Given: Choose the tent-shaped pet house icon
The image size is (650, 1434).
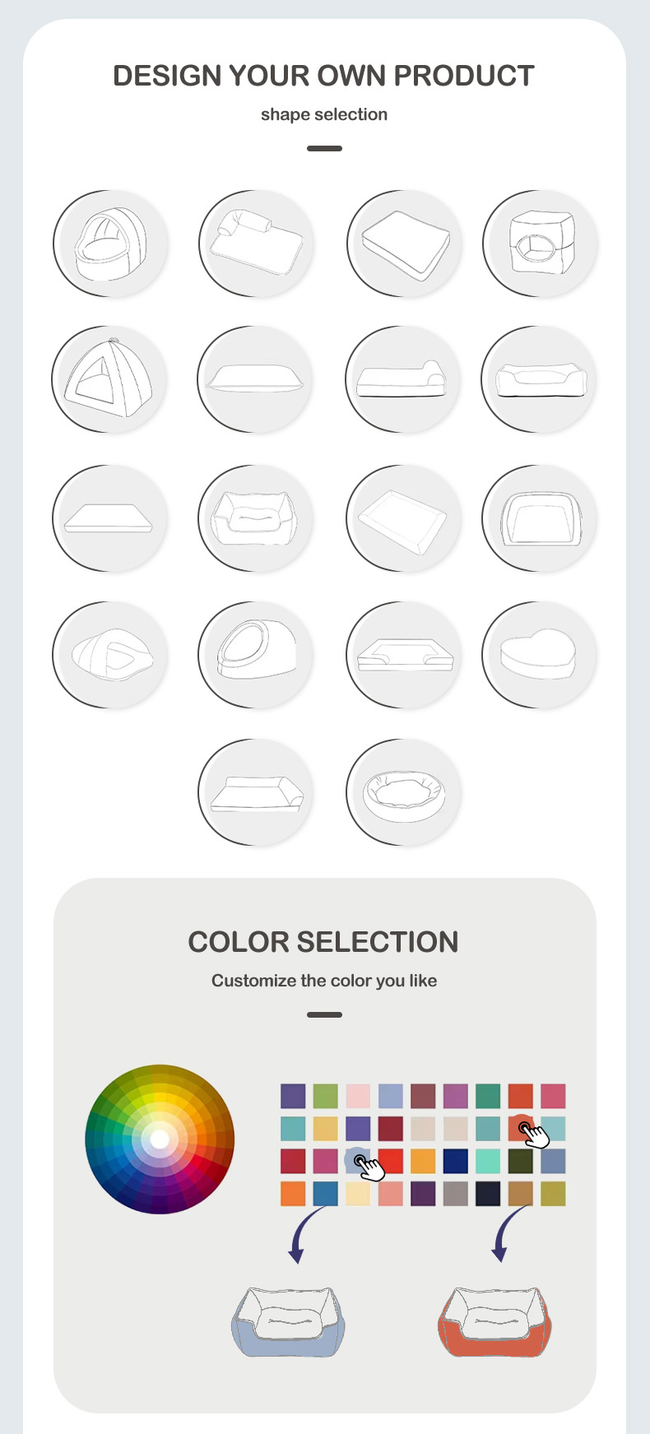Looking at the screenshot, I should (109, 379).
